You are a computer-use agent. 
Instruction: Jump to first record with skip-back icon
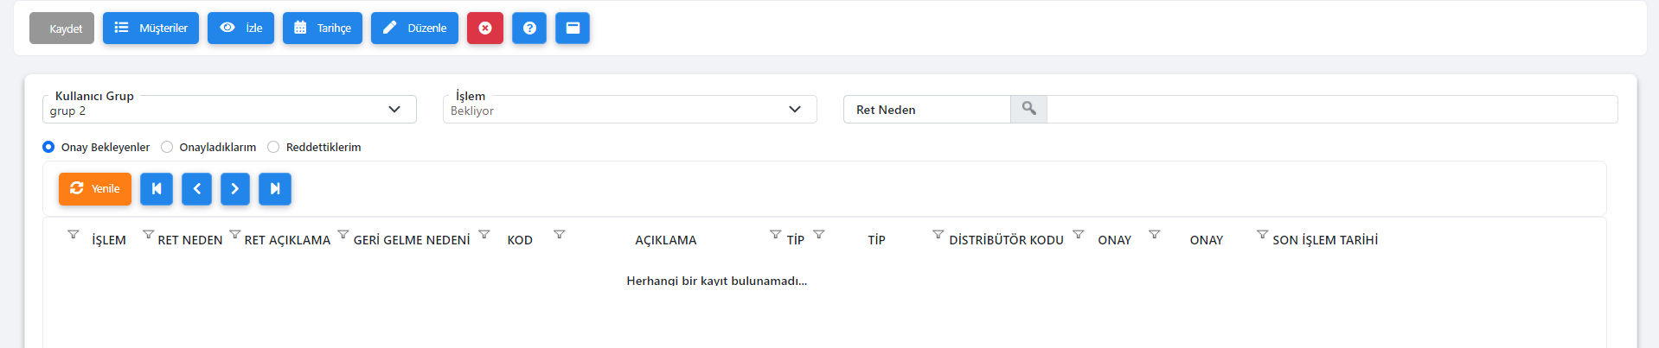coord(157,188)
